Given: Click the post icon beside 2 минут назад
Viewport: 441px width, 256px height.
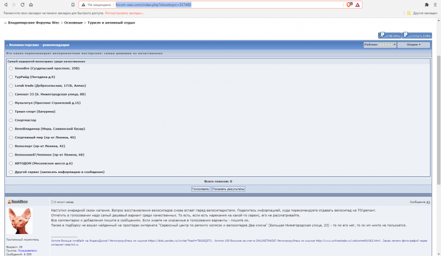Looking at the screenshot, I should (52, 202).
